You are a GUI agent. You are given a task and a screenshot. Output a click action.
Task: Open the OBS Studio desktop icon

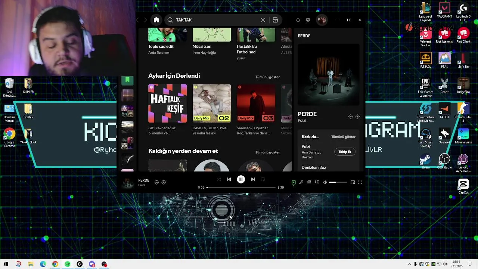[444, 161]
